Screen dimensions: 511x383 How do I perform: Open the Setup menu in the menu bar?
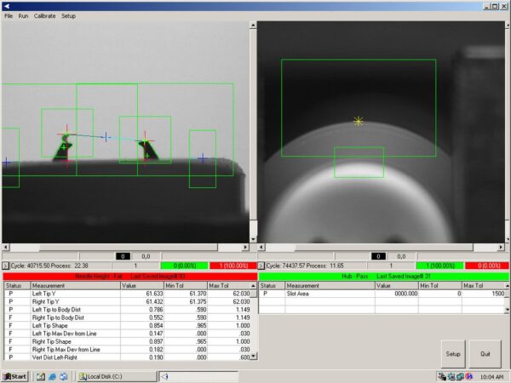[68, 16]
